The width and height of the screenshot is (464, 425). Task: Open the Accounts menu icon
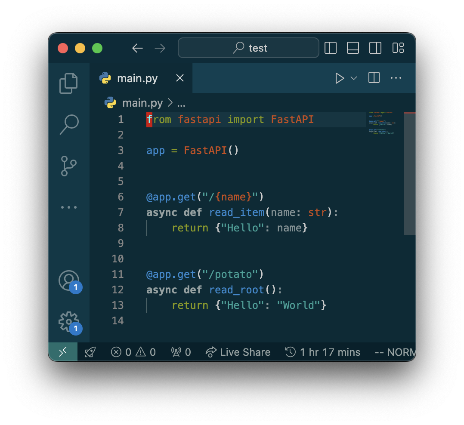coord(69,281)
